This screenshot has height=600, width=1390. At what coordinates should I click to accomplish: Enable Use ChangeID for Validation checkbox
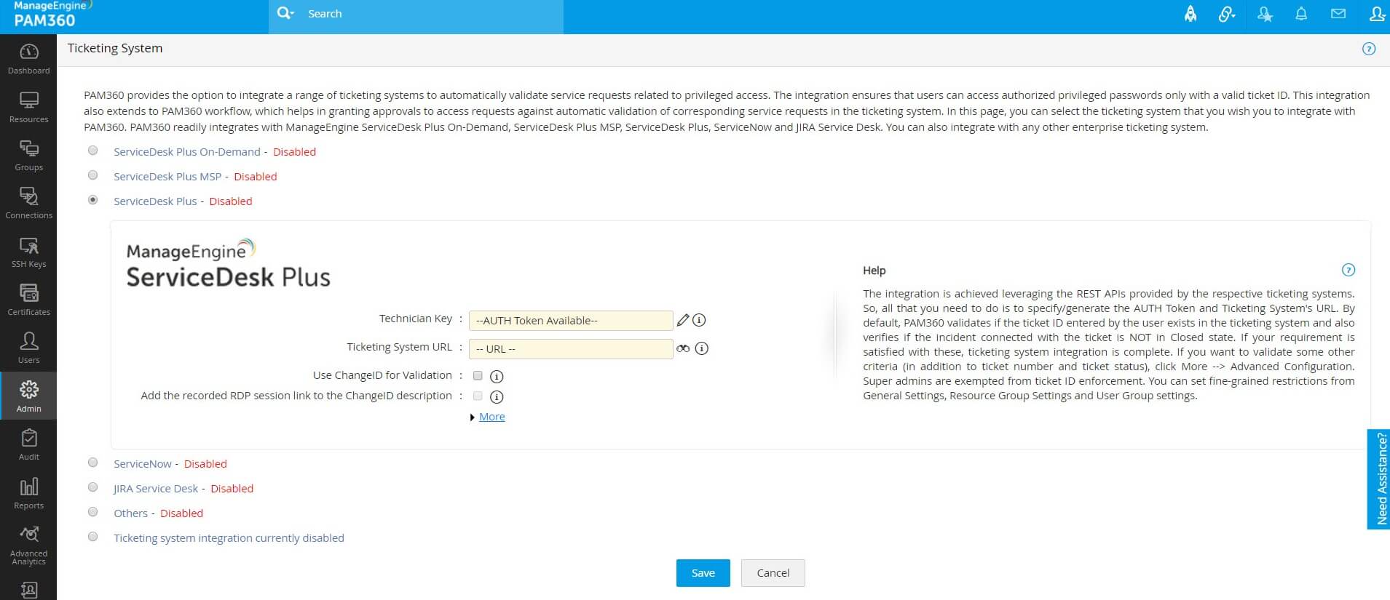click(478, 375)
